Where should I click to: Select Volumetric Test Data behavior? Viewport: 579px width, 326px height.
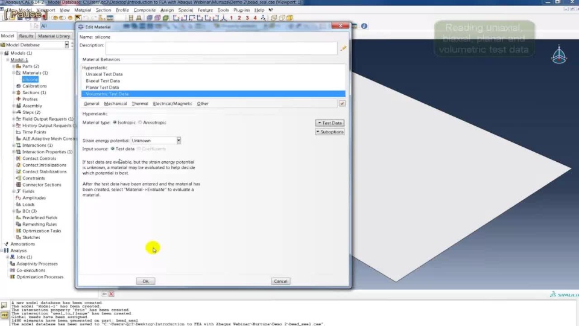point(214,94)
